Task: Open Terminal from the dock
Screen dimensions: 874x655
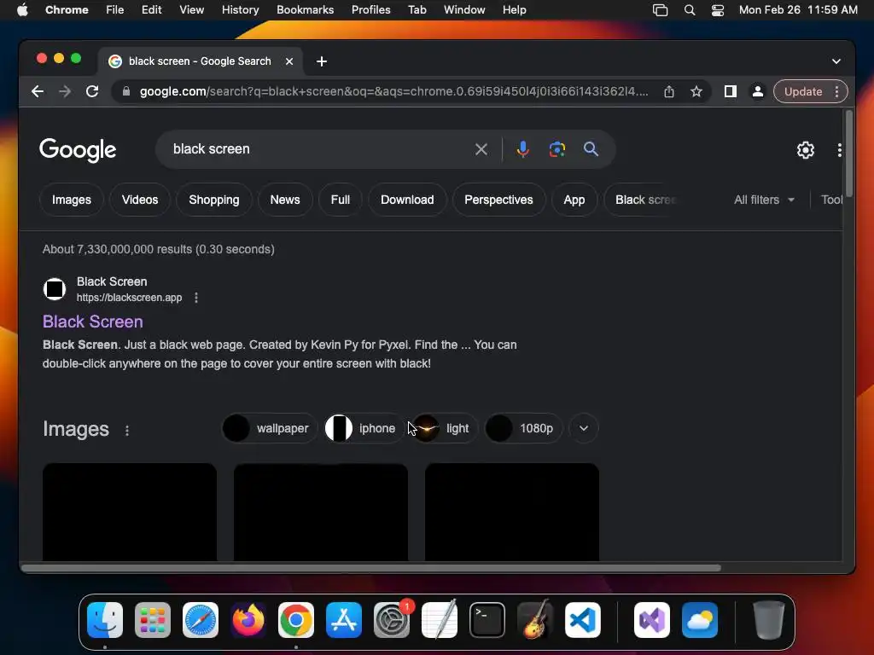Action: pos(487,620)
